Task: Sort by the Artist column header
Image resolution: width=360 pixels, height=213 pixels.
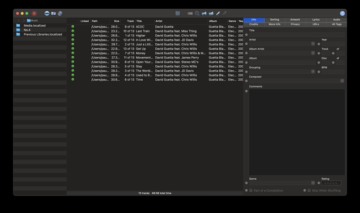Action: click(181, 21)
